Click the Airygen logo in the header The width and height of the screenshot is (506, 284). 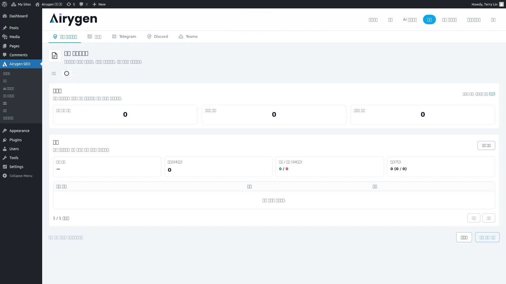point(73,19)
